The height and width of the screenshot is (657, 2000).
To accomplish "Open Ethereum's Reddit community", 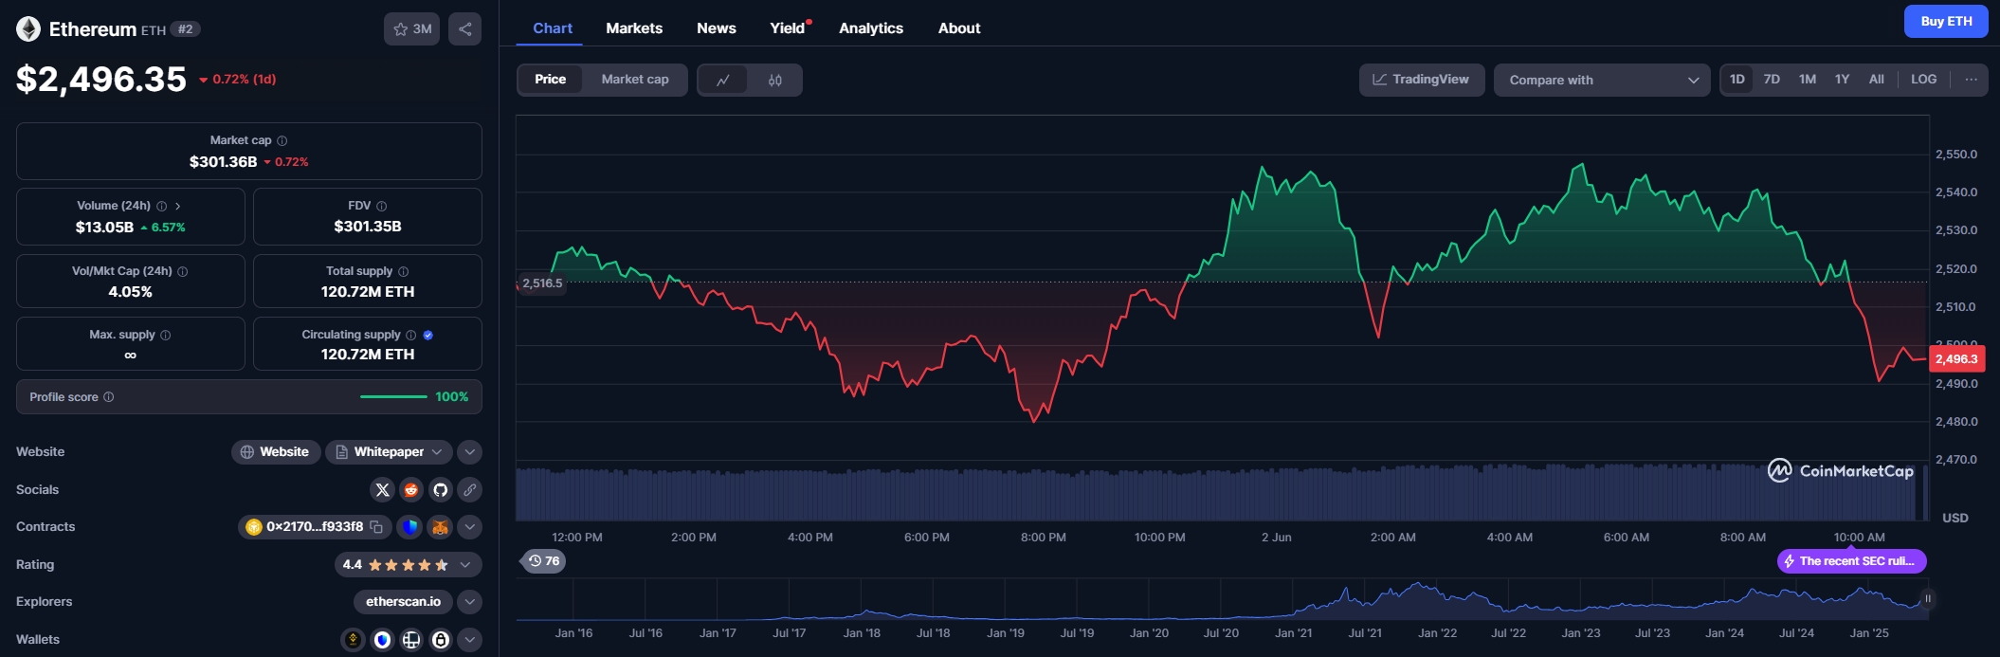I will point(410,490).
